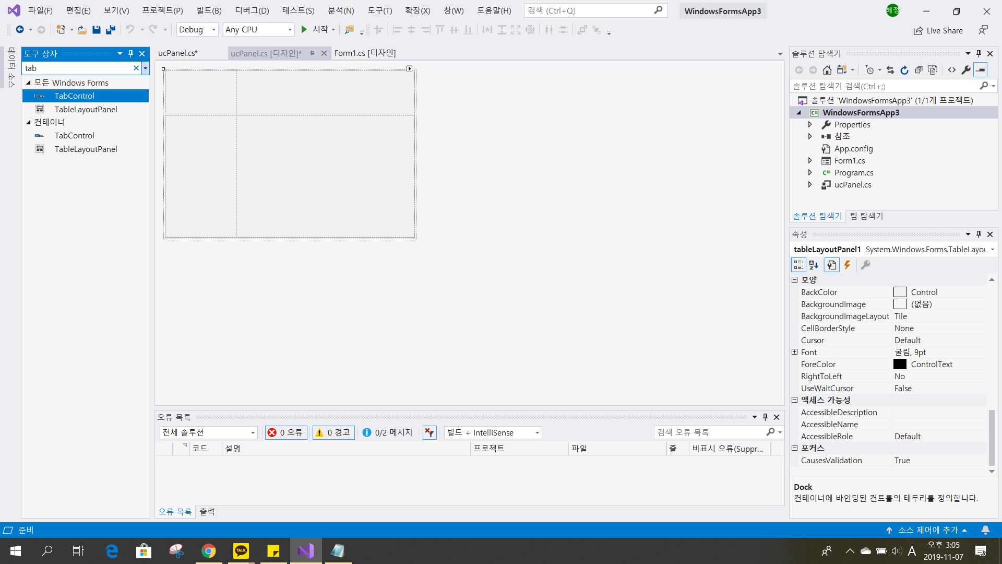
Task: Refresh the Solution Explorer with the refresh icon
Action: (904, 70)
